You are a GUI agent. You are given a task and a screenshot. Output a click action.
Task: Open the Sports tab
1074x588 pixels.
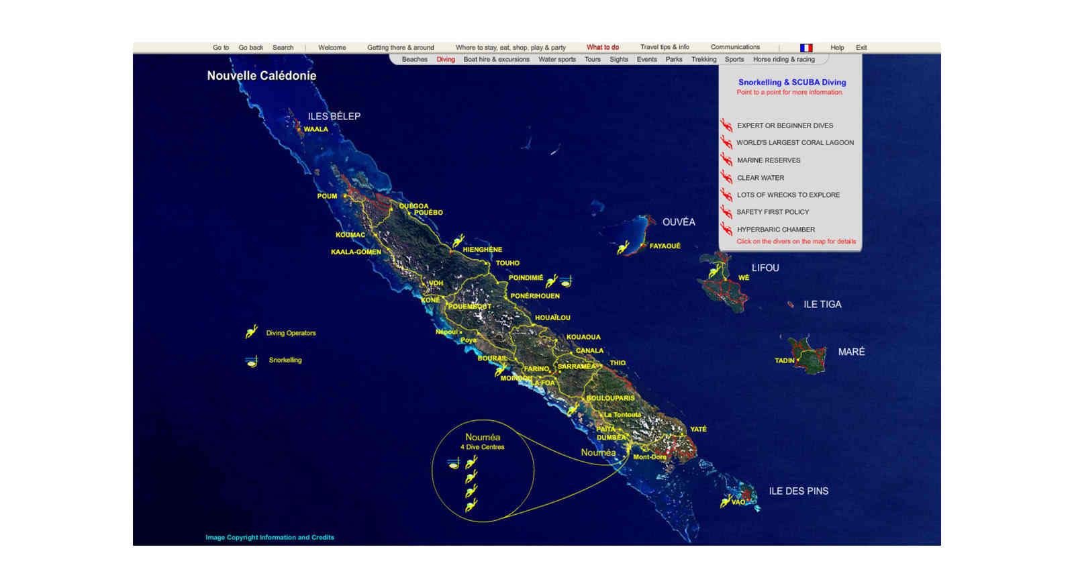point(734,59)
